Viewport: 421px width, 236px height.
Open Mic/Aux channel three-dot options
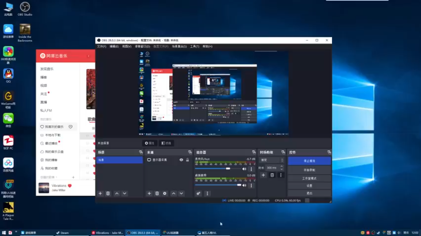pyautogui.click(x=252, y=169)
